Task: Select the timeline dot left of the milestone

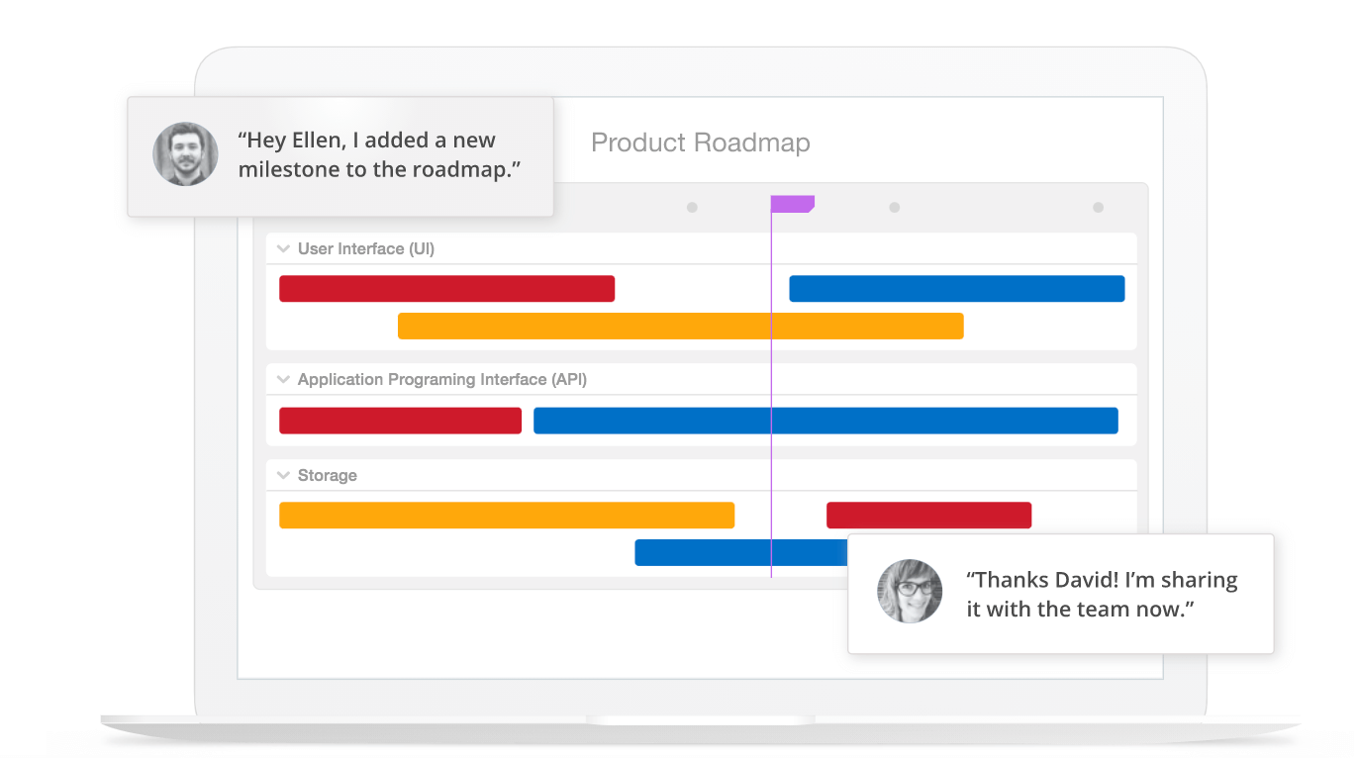Action: (x=692, y=207)
